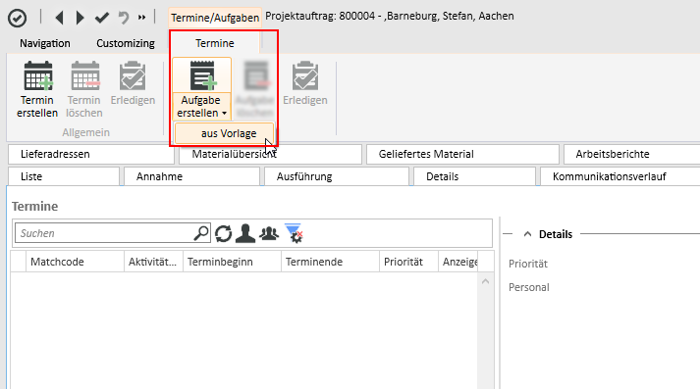Open the Kommunikationsverlauf tab
700x389 pixels.
click(620, 176)
